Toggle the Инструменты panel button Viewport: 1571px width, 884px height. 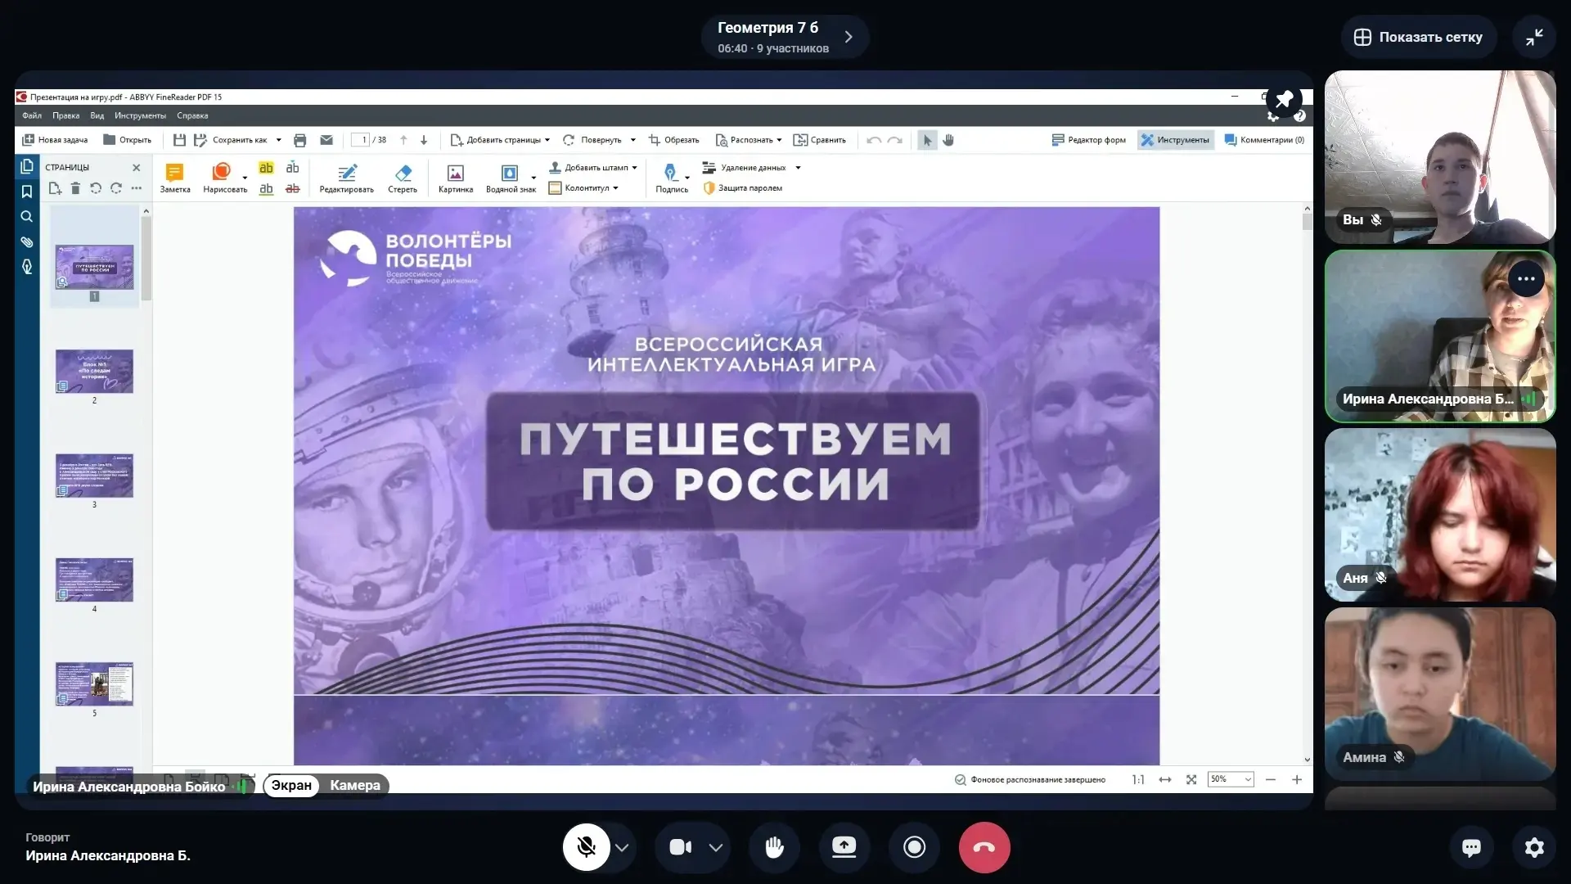pyautogui.click(x=1175, y=140)
